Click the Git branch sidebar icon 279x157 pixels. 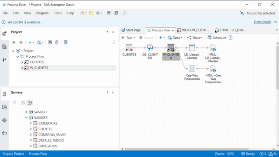4,60
